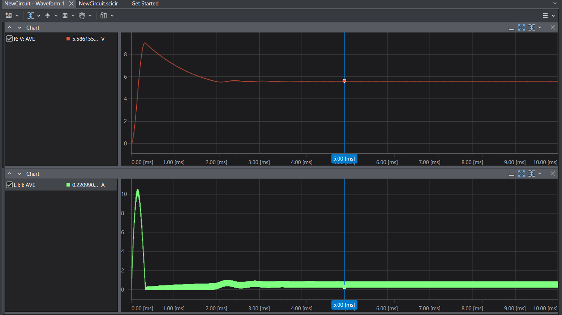
Task: Click the 5.00 [ms] cursor label on bottom chart
Action: pyautogui.click(x=344, y=305)
